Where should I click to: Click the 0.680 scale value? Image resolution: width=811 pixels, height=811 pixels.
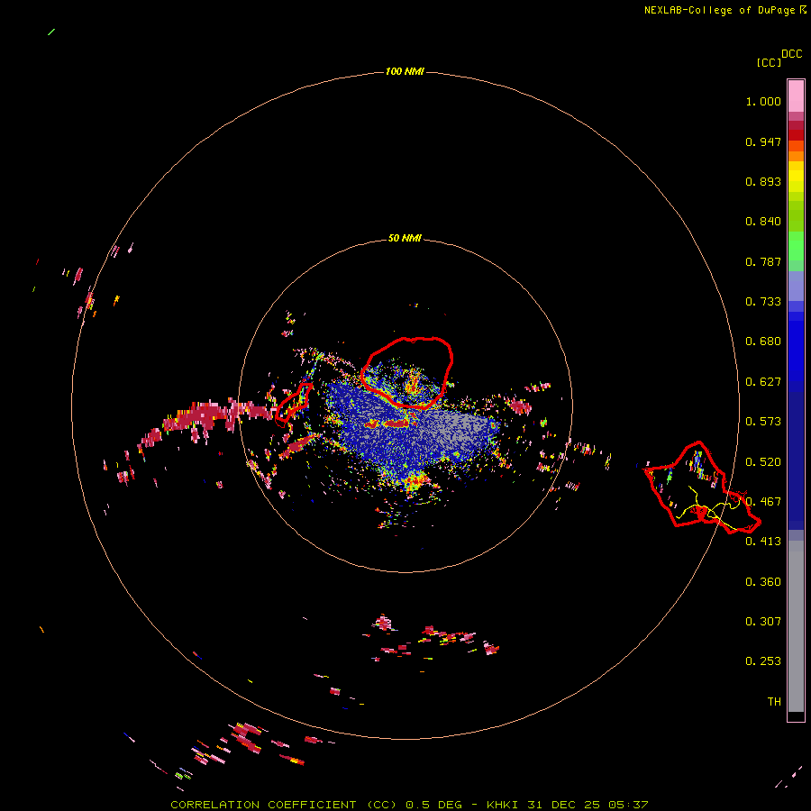763,342
